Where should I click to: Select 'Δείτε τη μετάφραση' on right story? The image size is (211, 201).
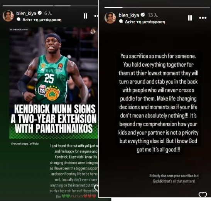(x=145, y=22)
